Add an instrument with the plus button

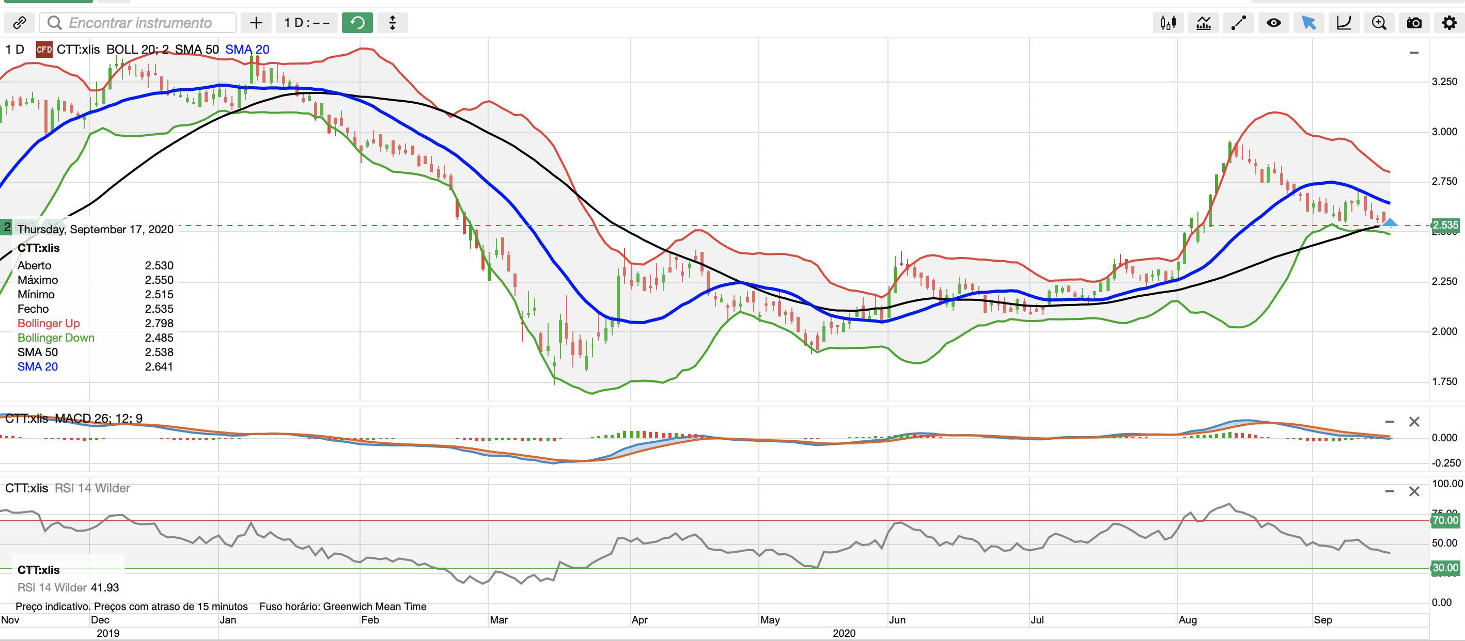[x=256, y=23]
